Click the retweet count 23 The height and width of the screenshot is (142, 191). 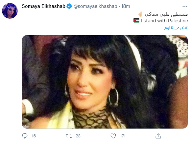[78, 136]
